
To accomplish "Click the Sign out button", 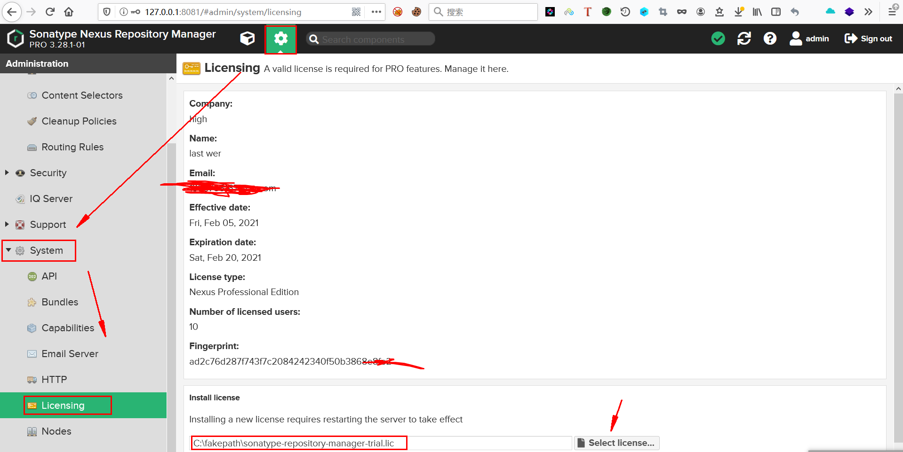I will pyautogui.click(x=868, y=39).
